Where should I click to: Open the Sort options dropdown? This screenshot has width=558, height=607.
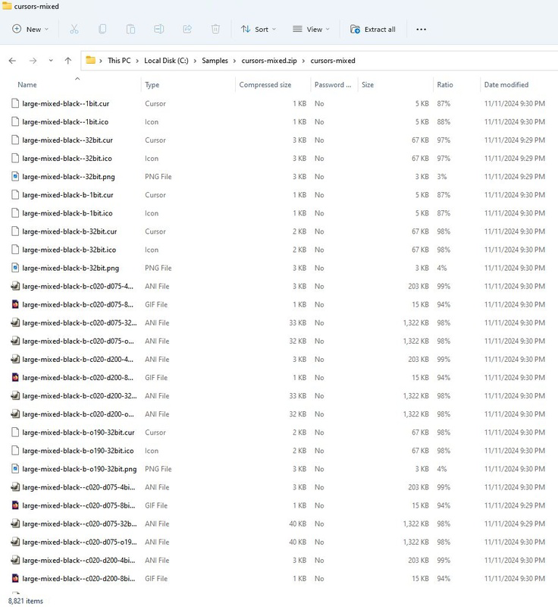pos(259,30)
